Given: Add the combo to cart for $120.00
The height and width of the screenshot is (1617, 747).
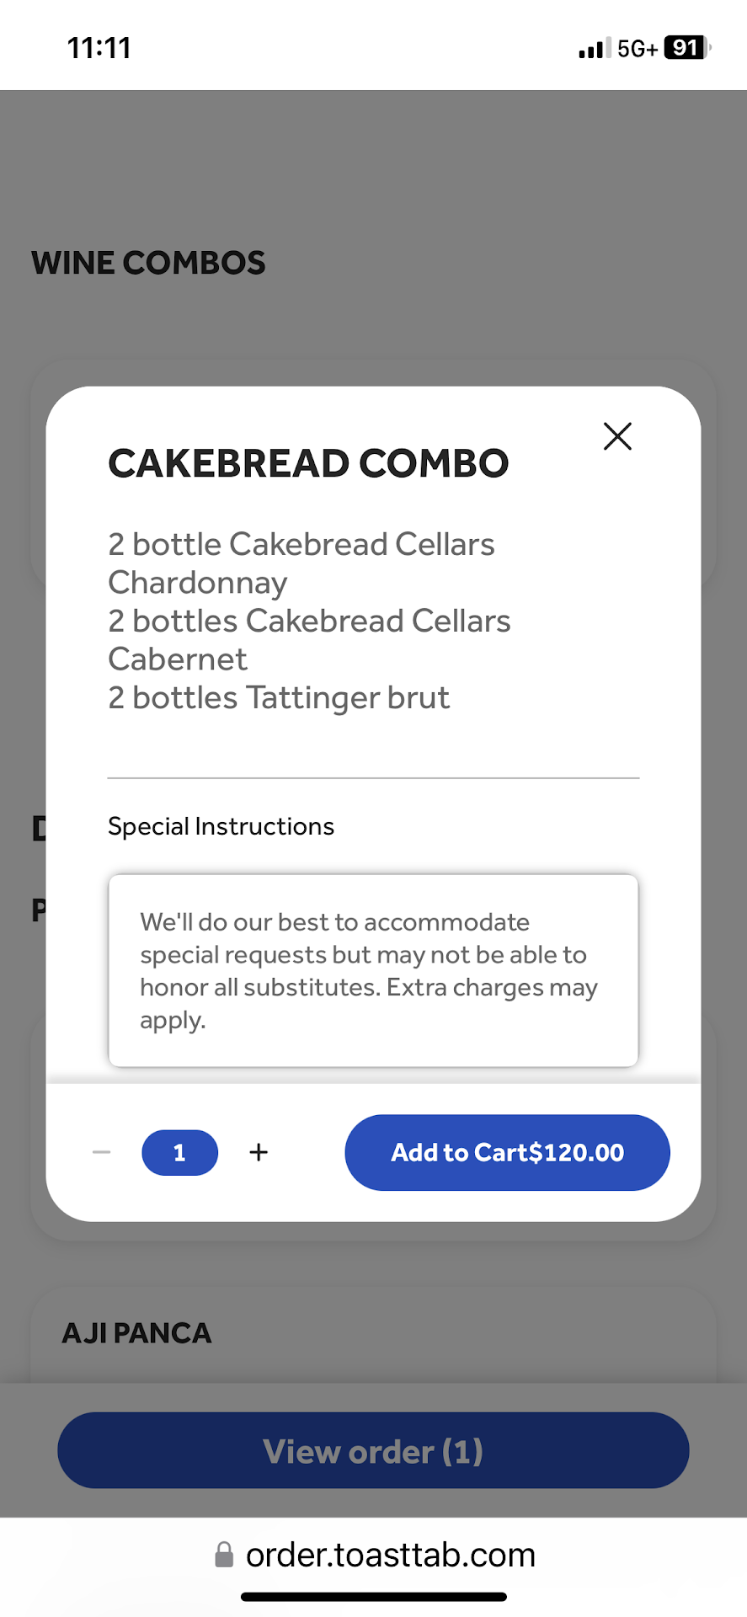Looking at the screenshot, I should pos(507,1152).
